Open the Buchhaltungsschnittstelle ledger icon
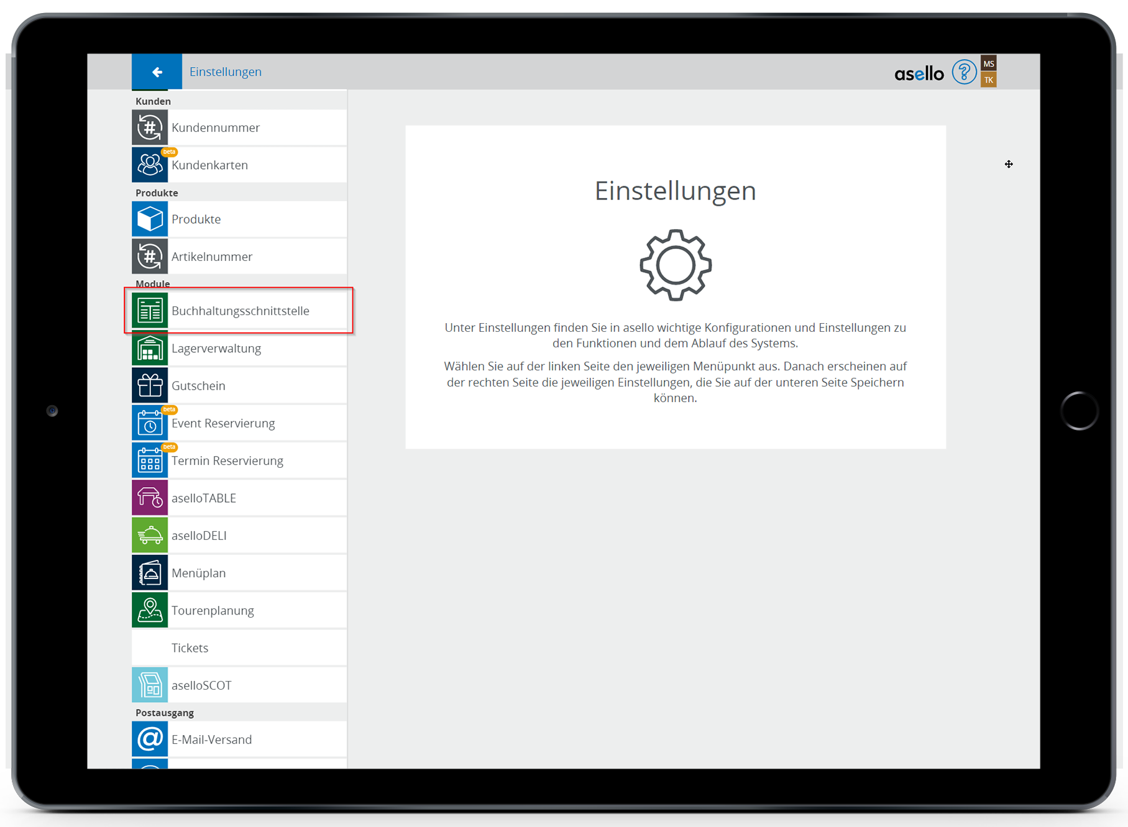The image size is (1128, 827). pyautogui.click(x=150, y=311)
